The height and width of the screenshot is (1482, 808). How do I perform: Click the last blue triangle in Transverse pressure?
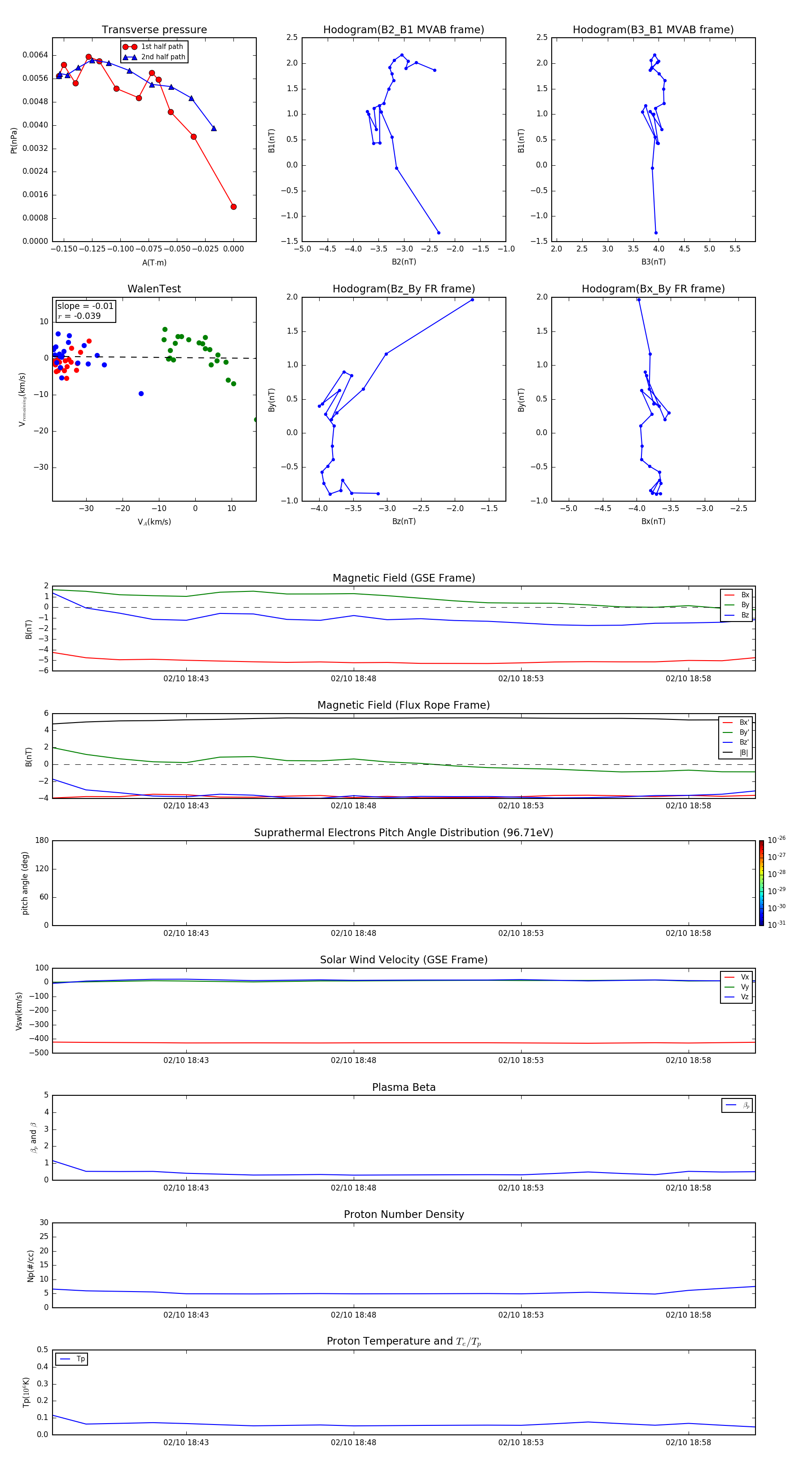click(x=213, y=128)
